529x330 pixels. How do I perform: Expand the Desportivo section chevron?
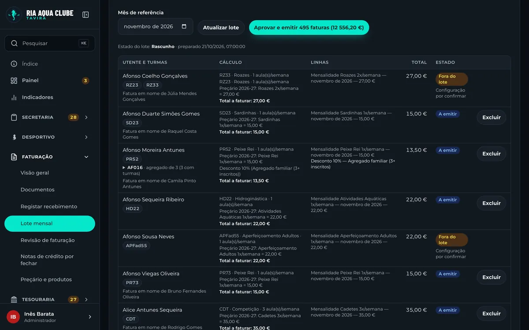86,137
